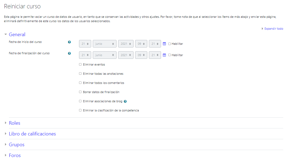Tick Eliminar todas las anotaciones
The height and width of the screenshot is (160, 287).
pos(80,74)
